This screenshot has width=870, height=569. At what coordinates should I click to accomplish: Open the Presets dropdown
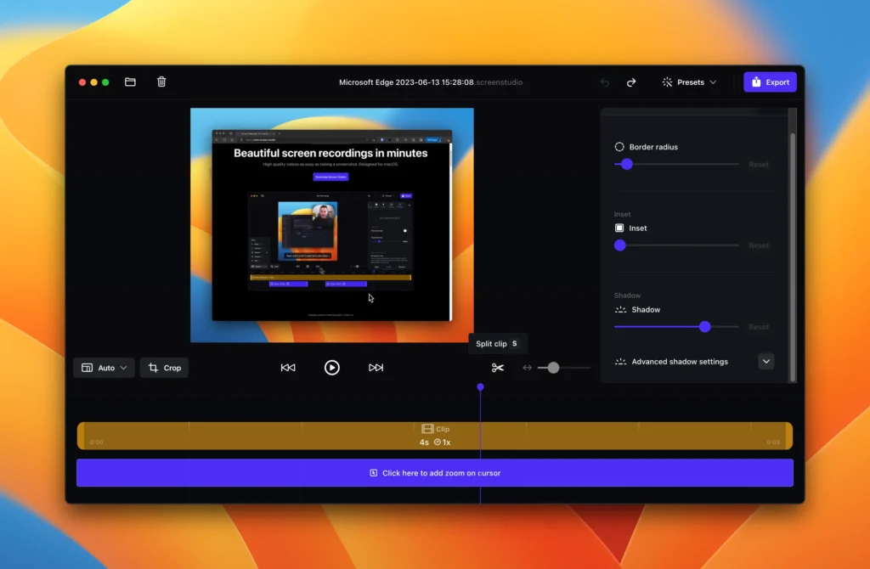pyautogui.click(x=688, y=82)
